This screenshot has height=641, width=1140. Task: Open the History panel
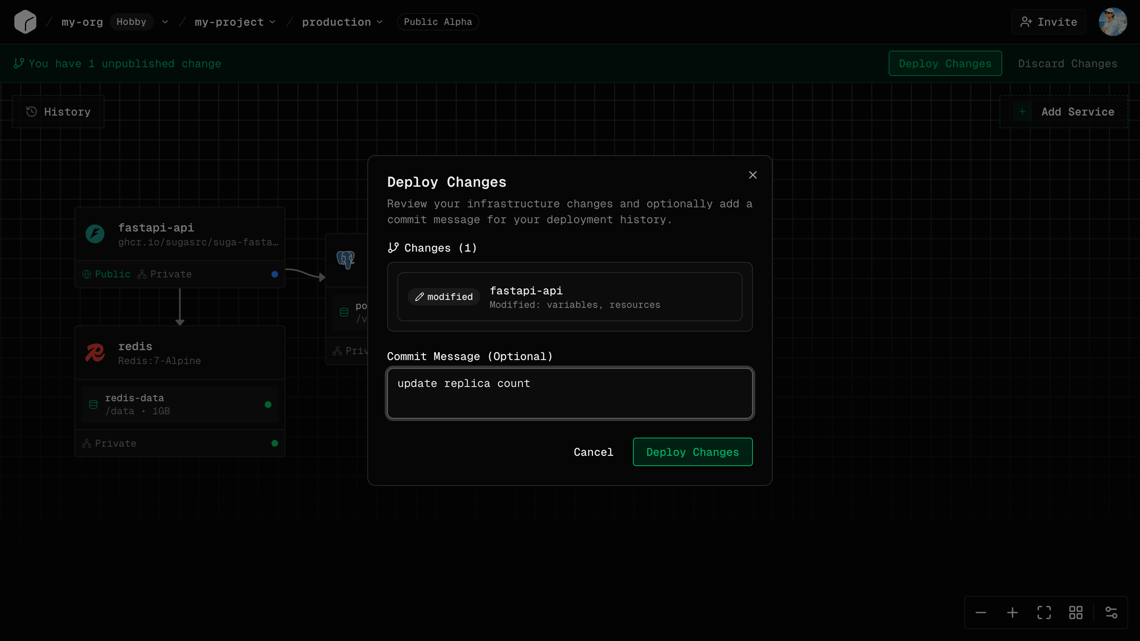(x=58, y=112)
